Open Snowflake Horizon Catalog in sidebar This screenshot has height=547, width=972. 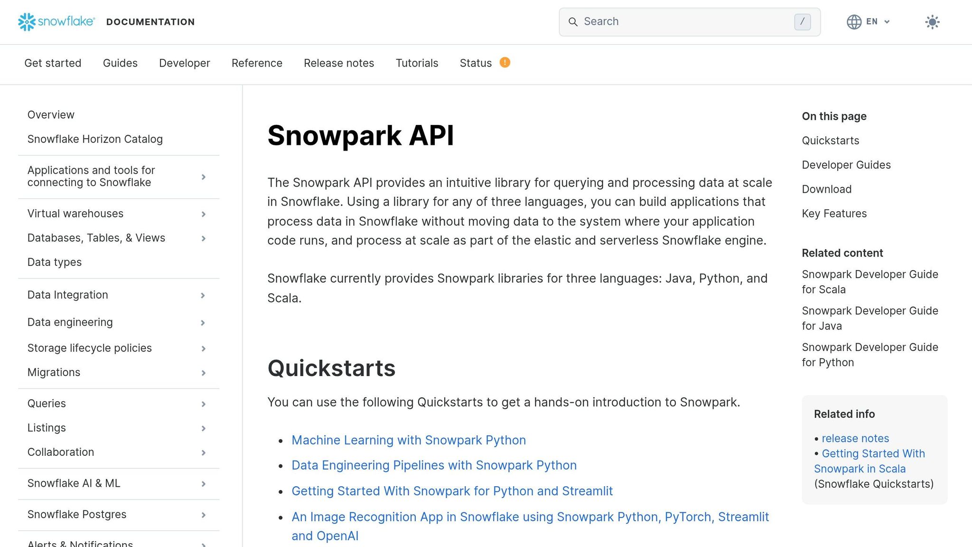click(x=95, y=139)
